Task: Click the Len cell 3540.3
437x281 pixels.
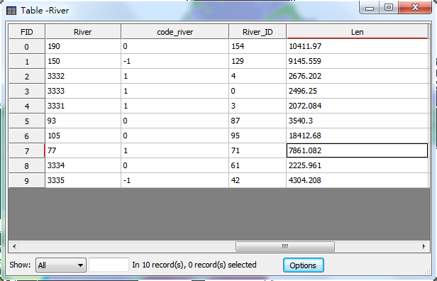Action: 357,121
